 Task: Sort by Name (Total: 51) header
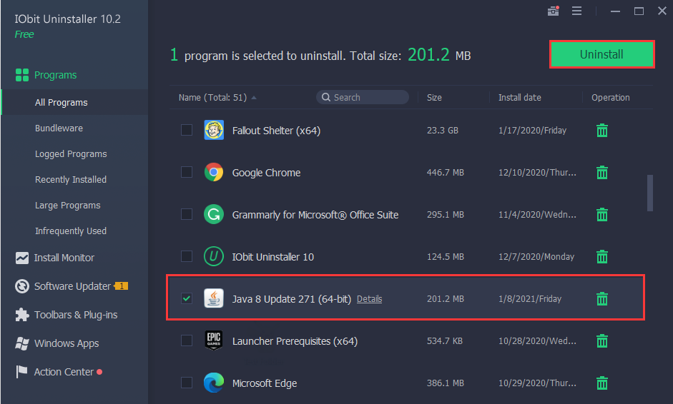click(212, 98)
